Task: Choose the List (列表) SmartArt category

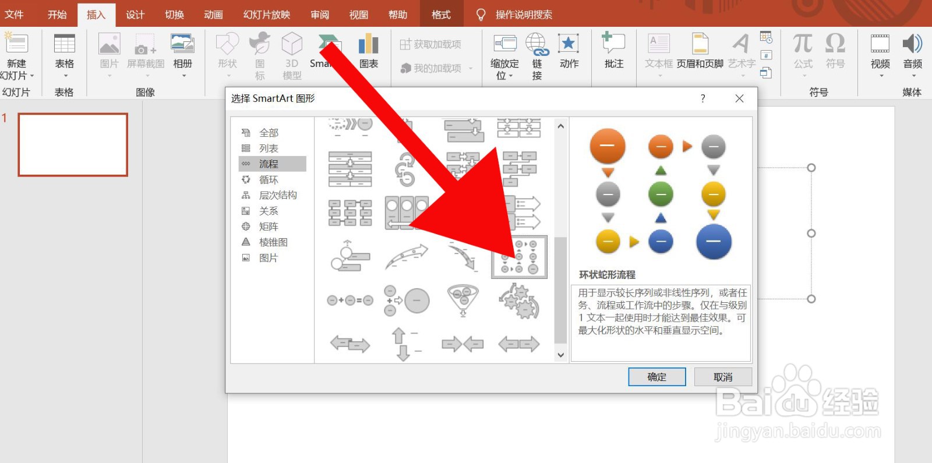Action: coord(269,149)
